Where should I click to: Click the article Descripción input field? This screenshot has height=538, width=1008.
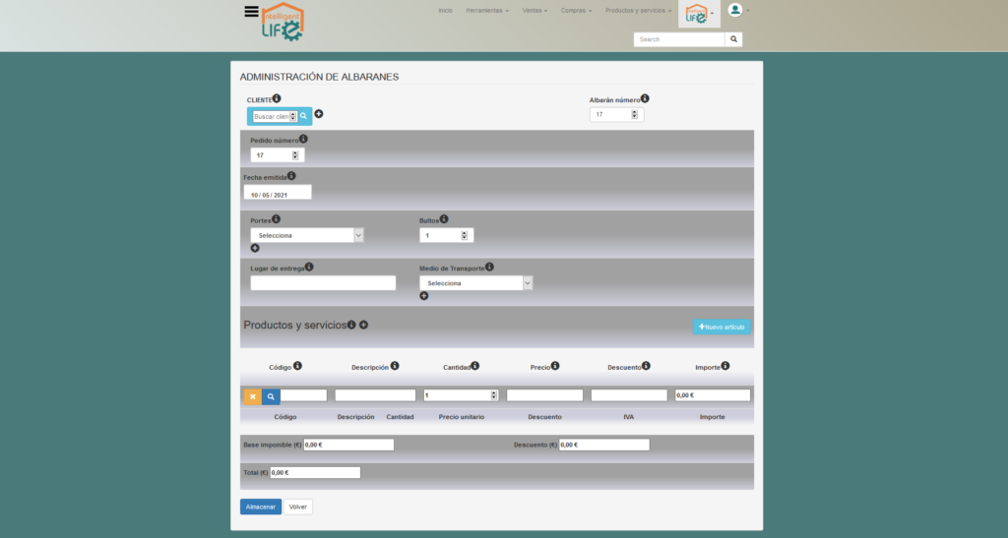375,395
